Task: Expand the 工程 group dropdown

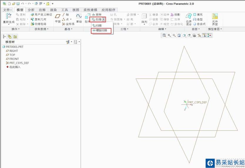Action: click(x=124, y=29)
